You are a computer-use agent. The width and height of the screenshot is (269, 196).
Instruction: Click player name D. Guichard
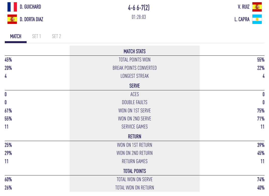pos(30,7)
